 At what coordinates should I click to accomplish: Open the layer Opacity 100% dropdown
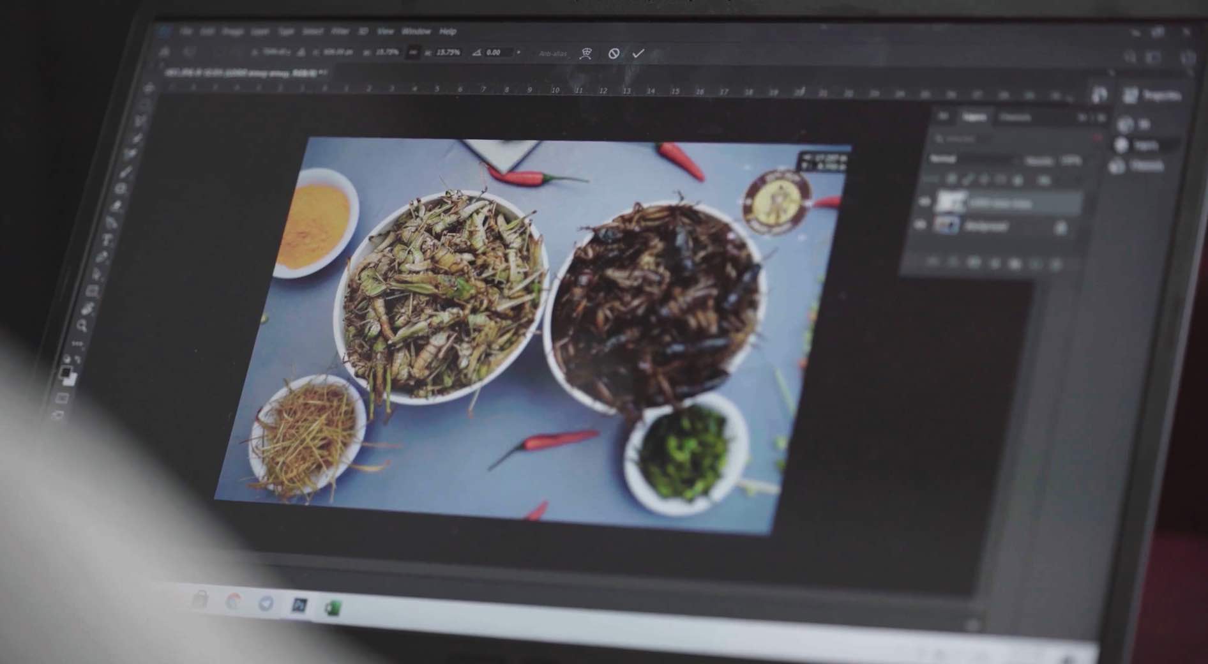pyautogui.click(x=1071, y=161)
